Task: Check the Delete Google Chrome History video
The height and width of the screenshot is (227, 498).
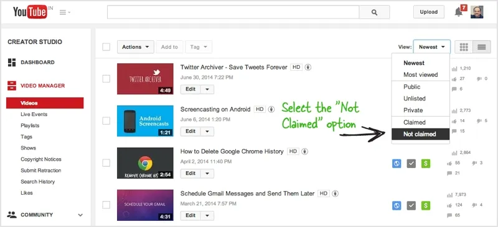Action: (106, 163)
